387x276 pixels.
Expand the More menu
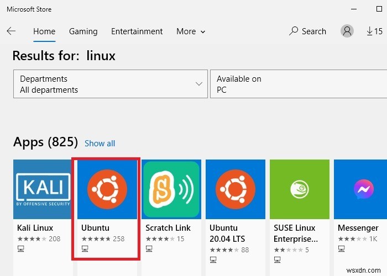(x=191, y=31)
